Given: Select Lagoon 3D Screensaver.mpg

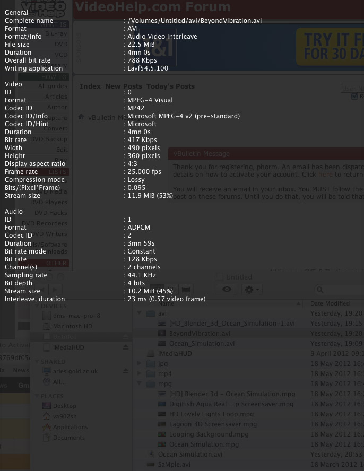Looking at the screenshot, I should [213, 424].
